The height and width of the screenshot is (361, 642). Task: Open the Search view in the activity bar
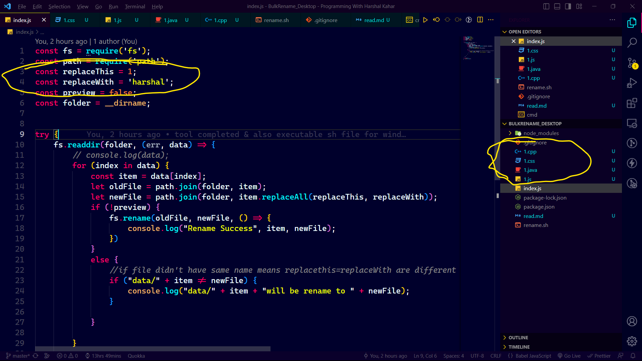tap(632, 43)
